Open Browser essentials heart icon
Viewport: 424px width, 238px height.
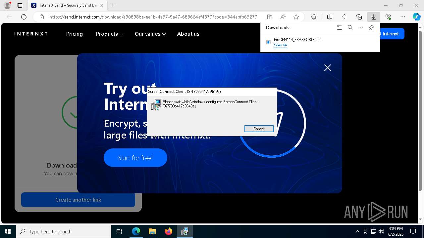coord(388,17)
